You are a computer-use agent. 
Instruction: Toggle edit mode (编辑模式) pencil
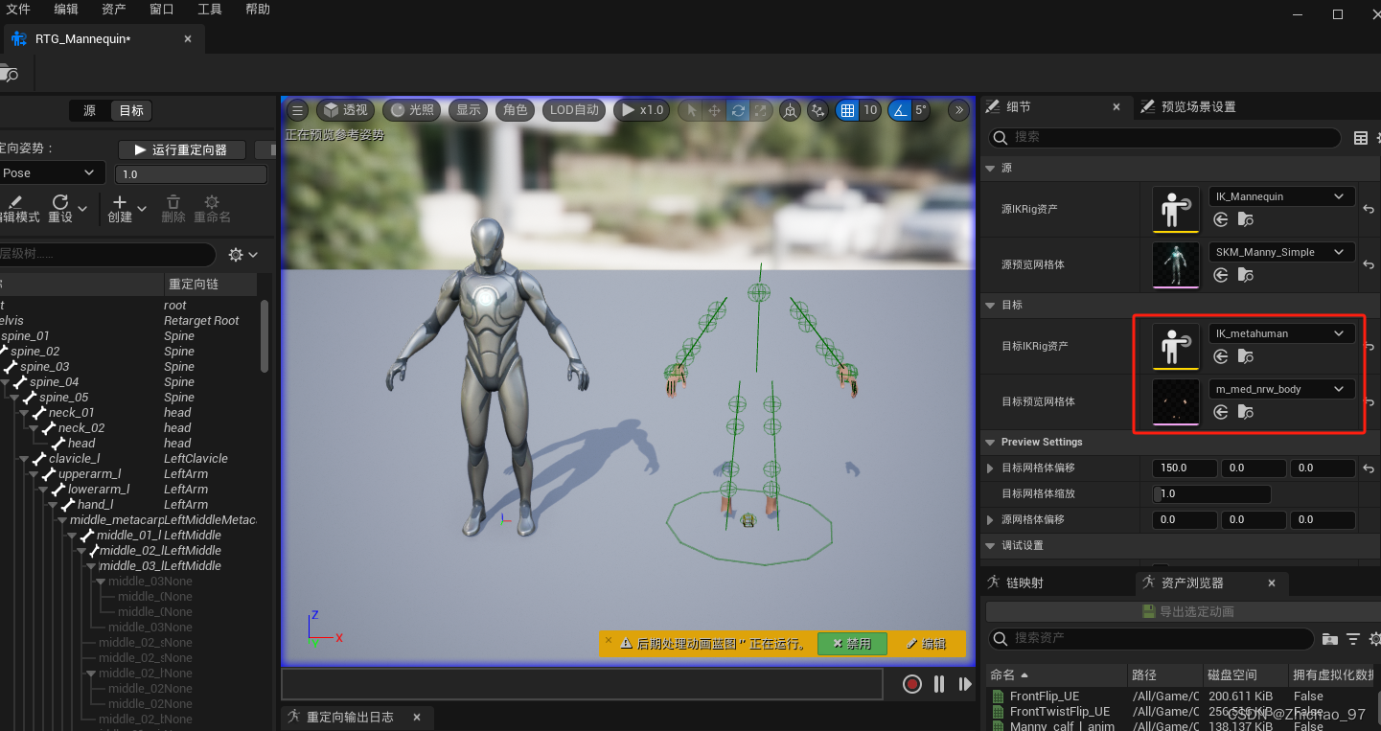(x=19, y=208)
